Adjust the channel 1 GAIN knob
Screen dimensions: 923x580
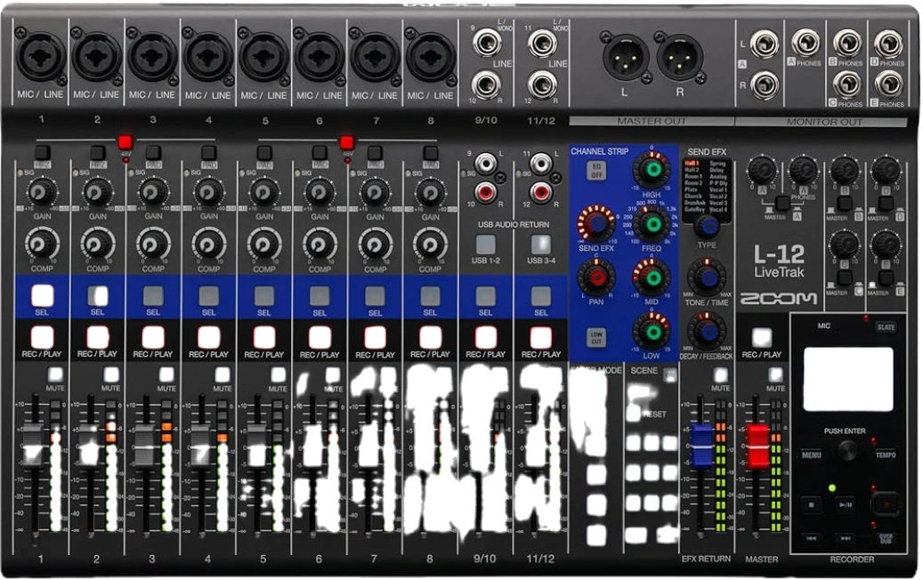[41, 192]
